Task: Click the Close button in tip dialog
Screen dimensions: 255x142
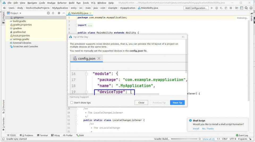Action: pos(141,103)
